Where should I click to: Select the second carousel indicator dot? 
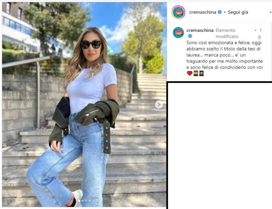(x=83, y=201)
